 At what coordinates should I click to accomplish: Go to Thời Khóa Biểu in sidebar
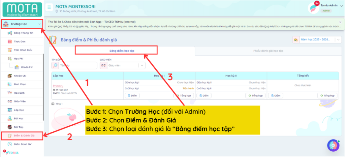tap(23, 50)
